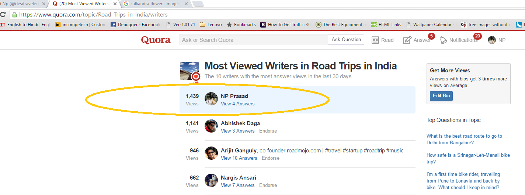Switch to the Most Viewed Writers tab
The height and width of the screenshot is (195, 525).
(x=84, y=4)
